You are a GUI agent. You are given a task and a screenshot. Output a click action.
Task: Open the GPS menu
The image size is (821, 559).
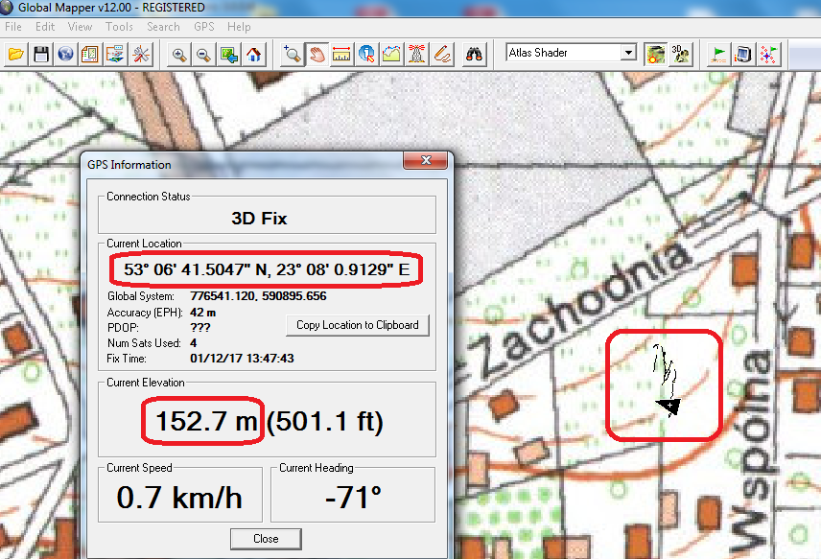(204, 27)
